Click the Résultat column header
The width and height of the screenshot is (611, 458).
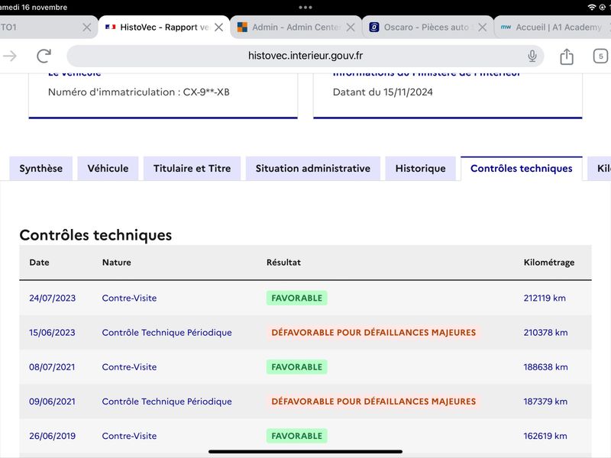tap(283, 263)
